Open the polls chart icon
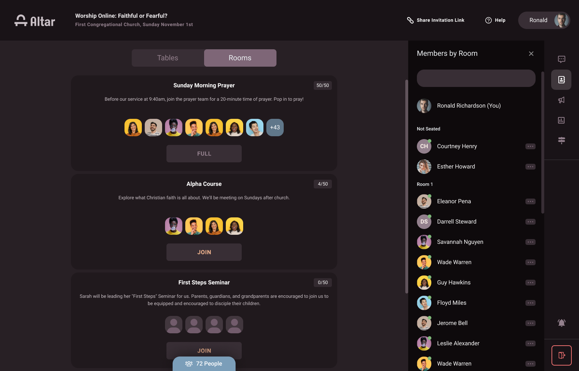The height and width of the screenshot is (371, 579). 561,120
